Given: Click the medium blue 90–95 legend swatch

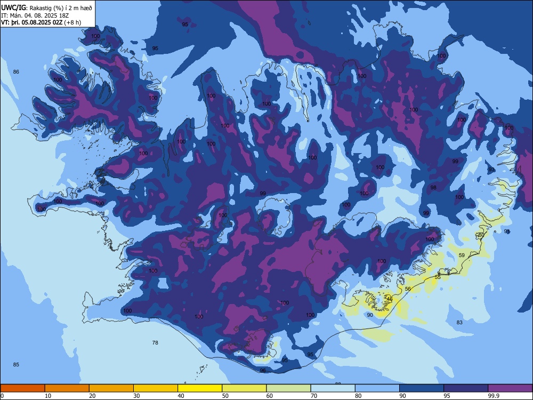Looking at the screenshot, I should (x=422, y=388).
